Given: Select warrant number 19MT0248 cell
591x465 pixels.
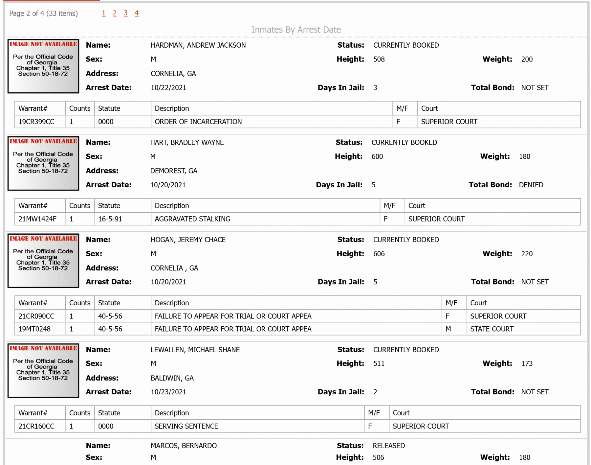Looking at the screenshot, I should click(40, 329).
